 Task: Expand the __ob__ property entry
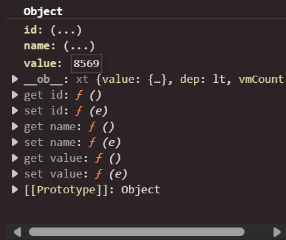(x=14, y=79)
